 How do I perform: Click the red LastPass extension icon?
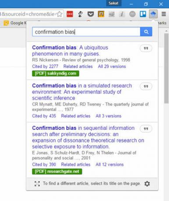click(x=70, y=14)
